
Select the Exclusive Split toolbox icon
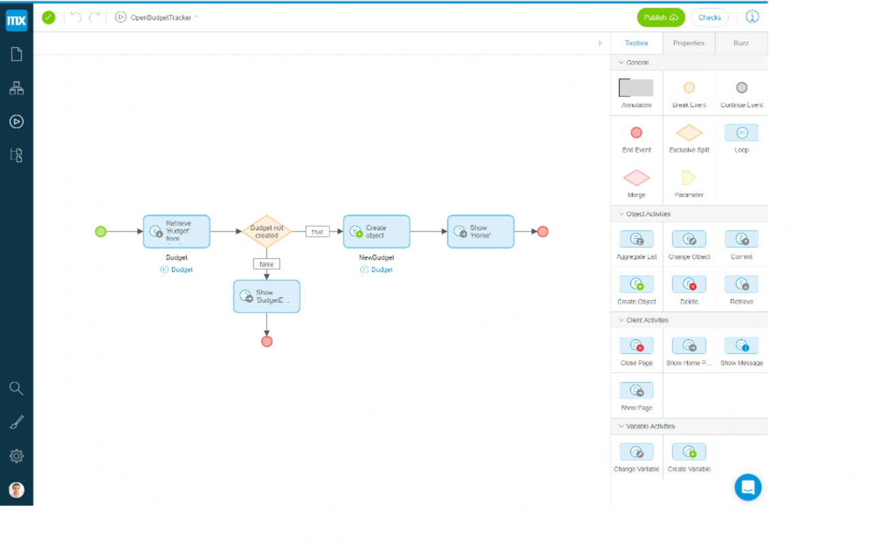point(689,133)
